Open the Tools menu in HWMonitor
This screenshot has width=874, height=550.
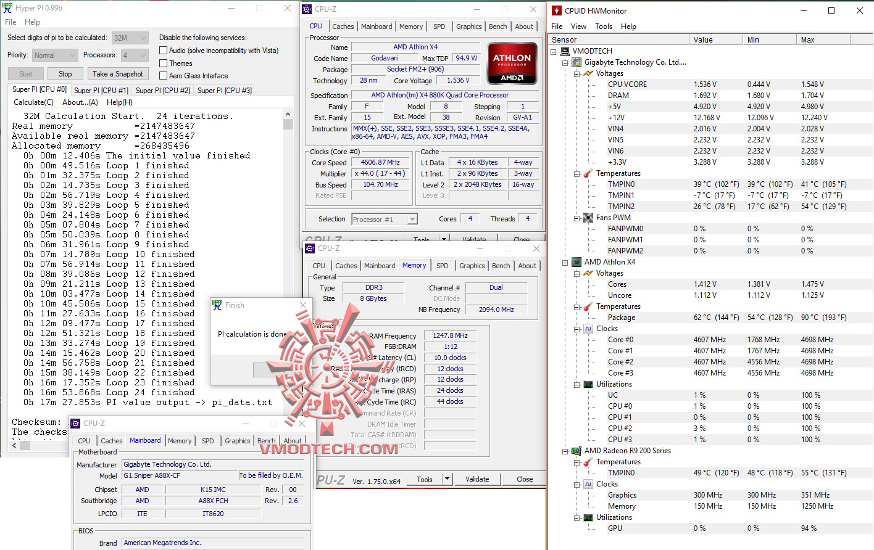604,27
